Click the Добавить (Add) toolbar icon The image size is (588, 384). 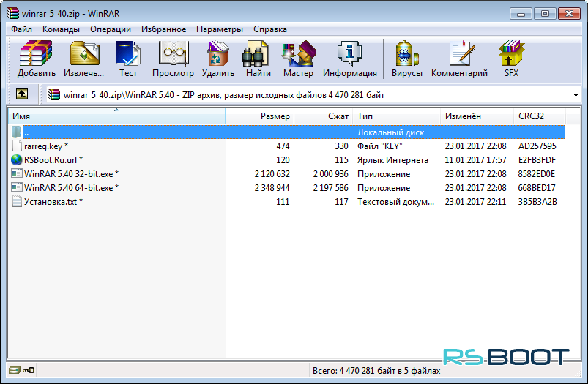(36, 54)
